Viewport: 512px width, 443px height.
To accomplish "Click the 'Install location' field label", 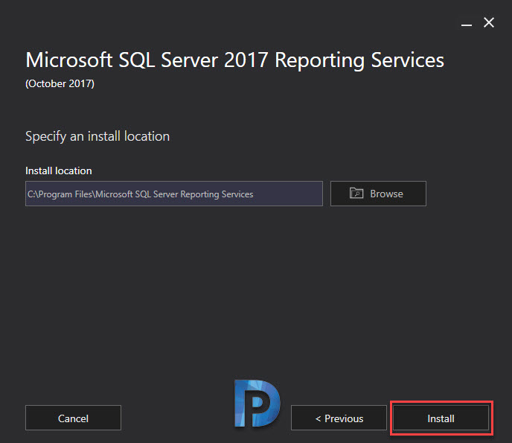I will tap(59, 170).
